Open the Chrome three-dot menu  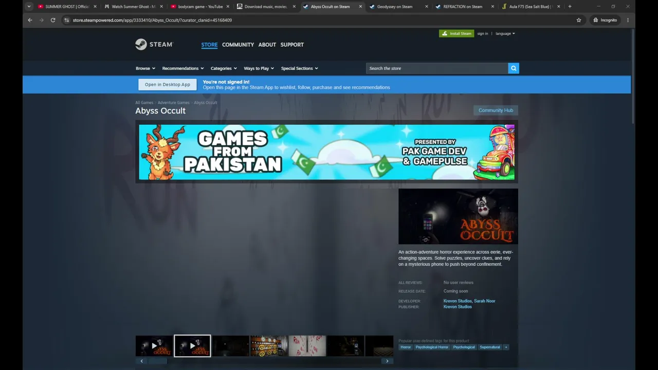coord(628,20)
